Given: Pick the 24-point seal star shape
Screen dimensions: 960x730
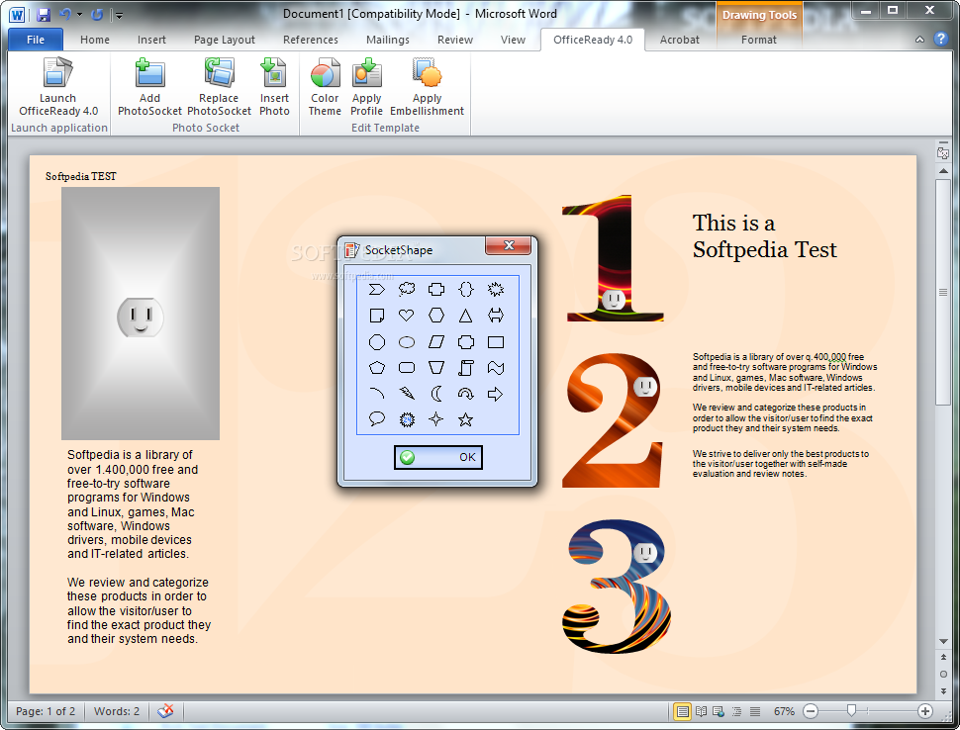Looking at the screenshot, I should tap(407, 419).
